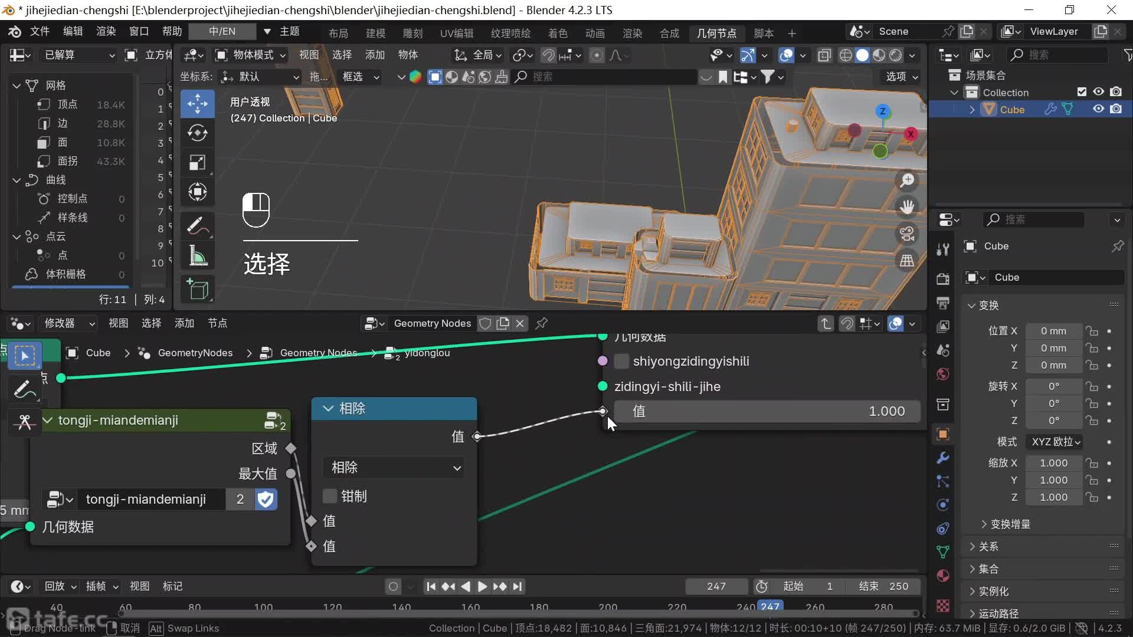
Task: Select the Scale tool icon
Action: 197,163
